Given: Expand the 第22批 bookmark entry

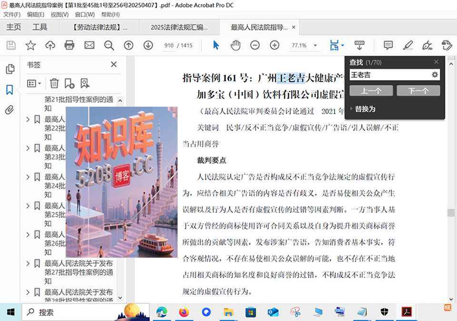Looking at the screenshot, I should click(x=28, y=119).
